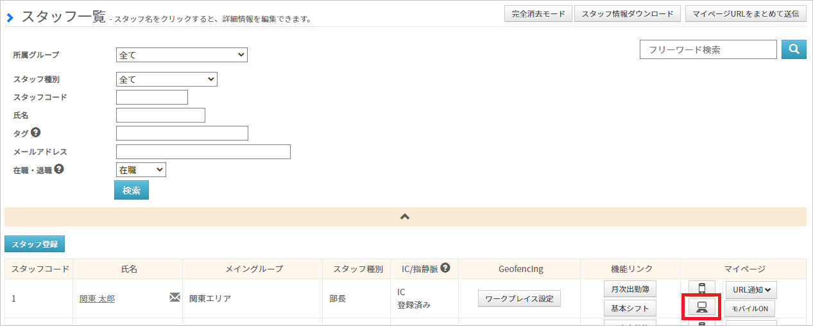Open the smartphone My Page icon for 関東 太郎

click(x=702, y=289)
